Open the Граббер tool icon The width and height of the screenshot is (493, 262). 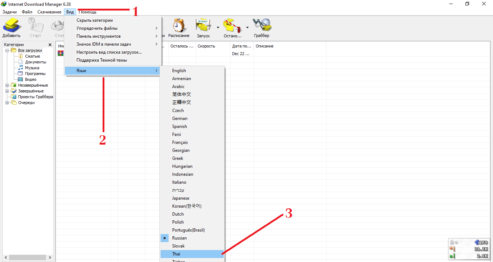click(262, 25)
